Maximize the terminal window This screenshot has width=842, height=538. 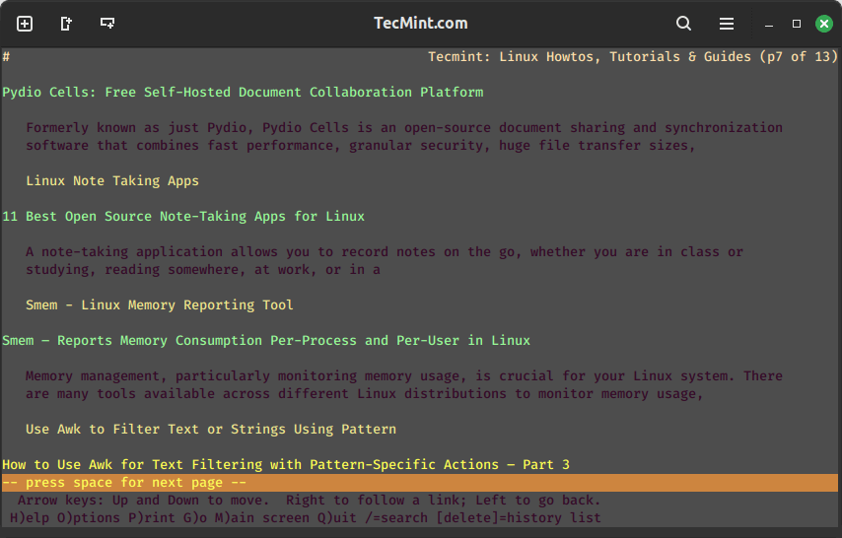(x=797, y=24)
